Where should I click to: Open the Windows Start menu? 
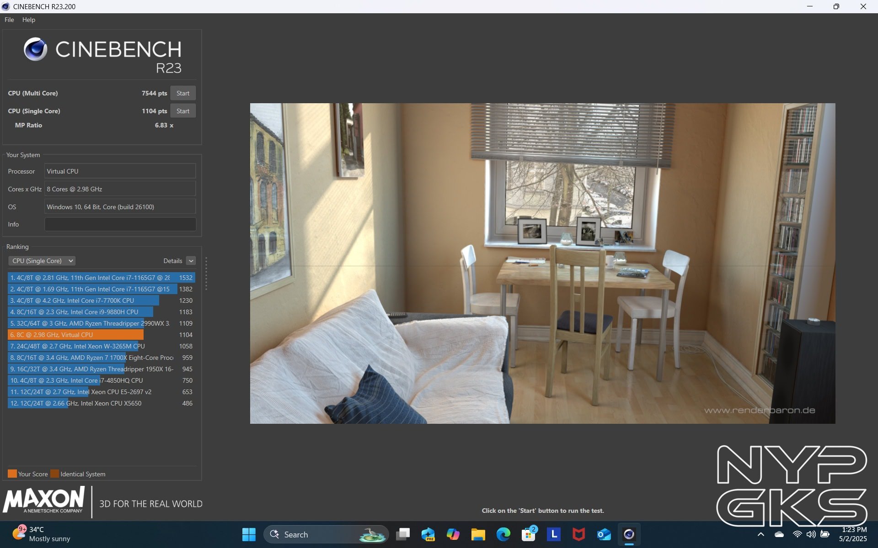(x=249, y=534)
